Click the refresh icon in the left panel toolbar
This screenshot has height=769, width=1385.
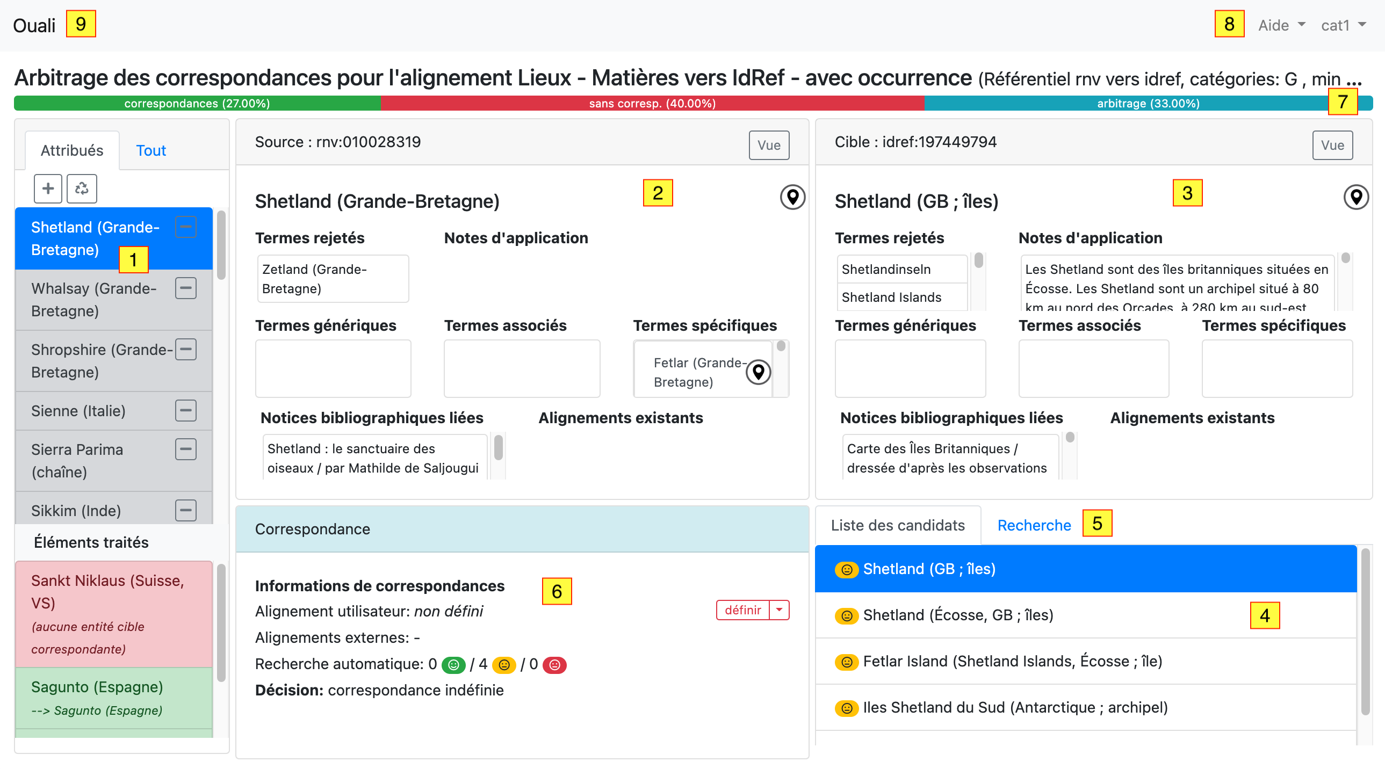[x=82, y=188]
